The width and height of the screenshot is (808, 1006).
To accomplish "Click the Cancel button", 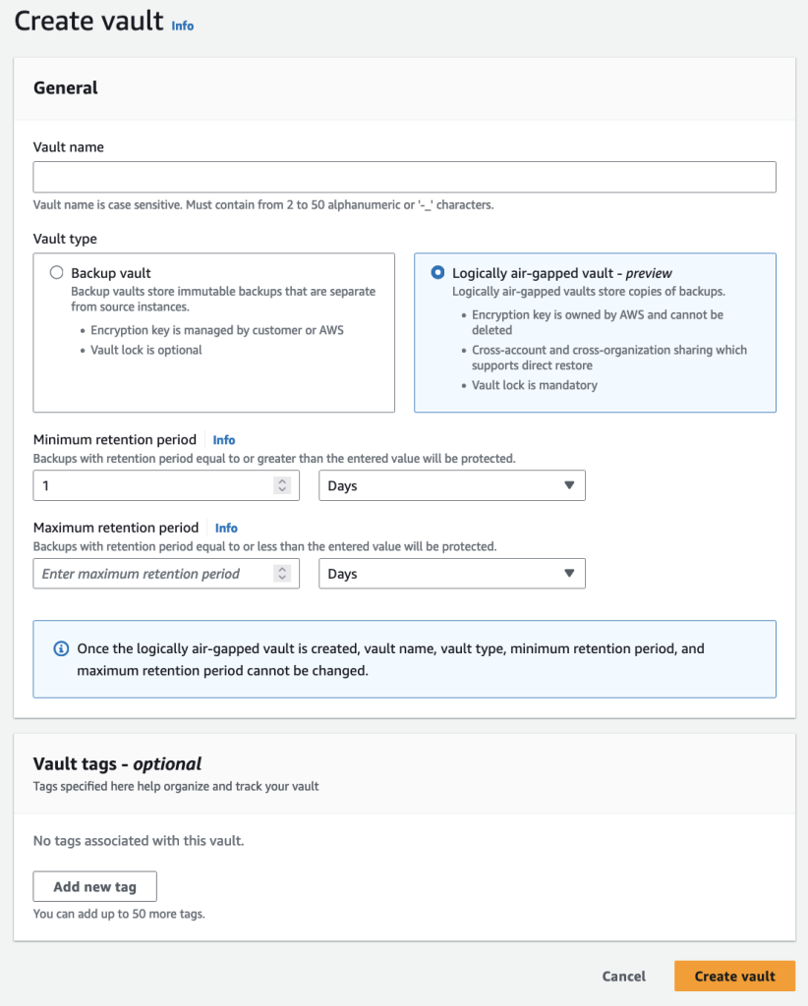I will click(x=623, y=976).
